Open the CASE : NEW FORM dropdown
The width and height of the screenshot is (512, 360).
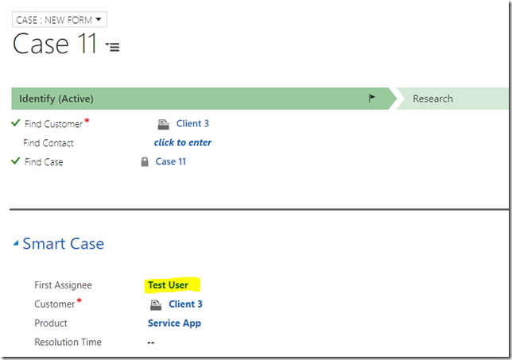60,20
